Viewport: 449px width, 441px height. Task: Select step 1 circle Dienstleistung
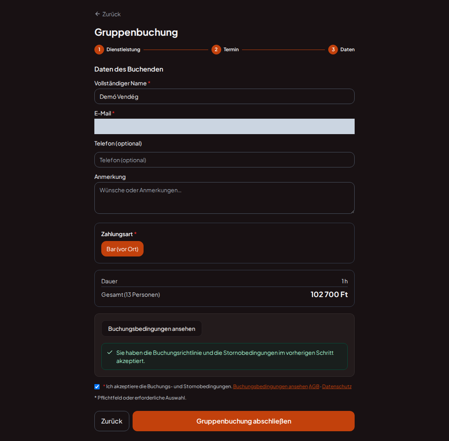point(99,50)
